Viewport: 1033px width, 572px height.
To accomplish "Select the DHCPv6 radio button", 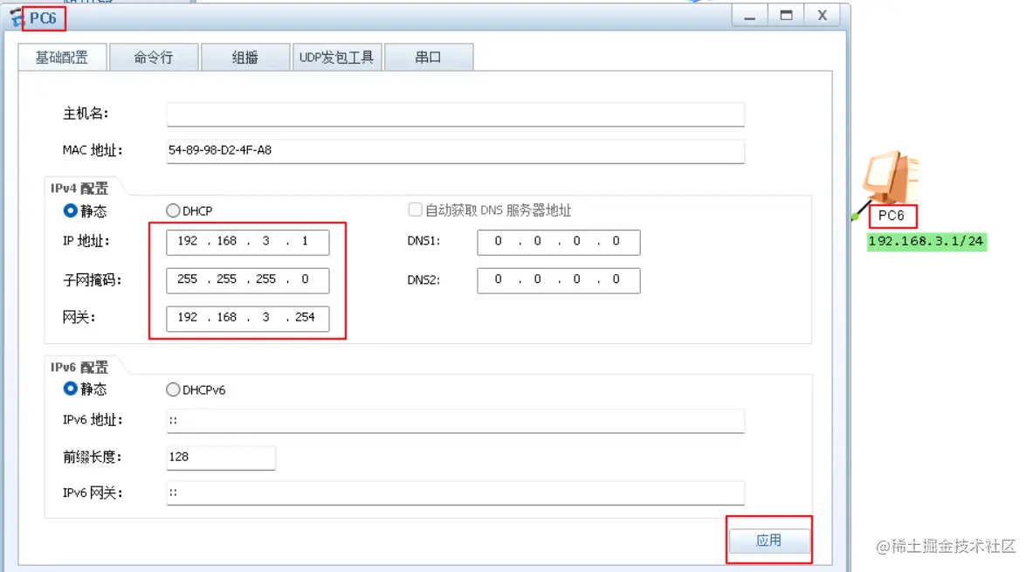I will (x=173, y=389).
